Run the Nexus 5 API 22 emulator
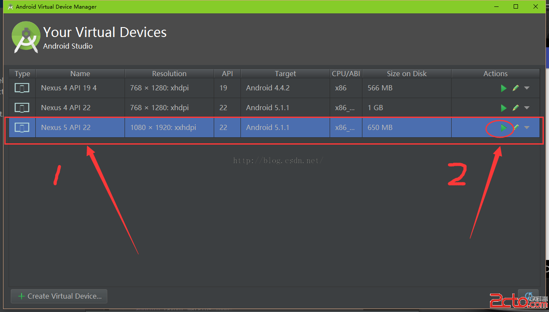The image size is (549, 312). [503, 128]
